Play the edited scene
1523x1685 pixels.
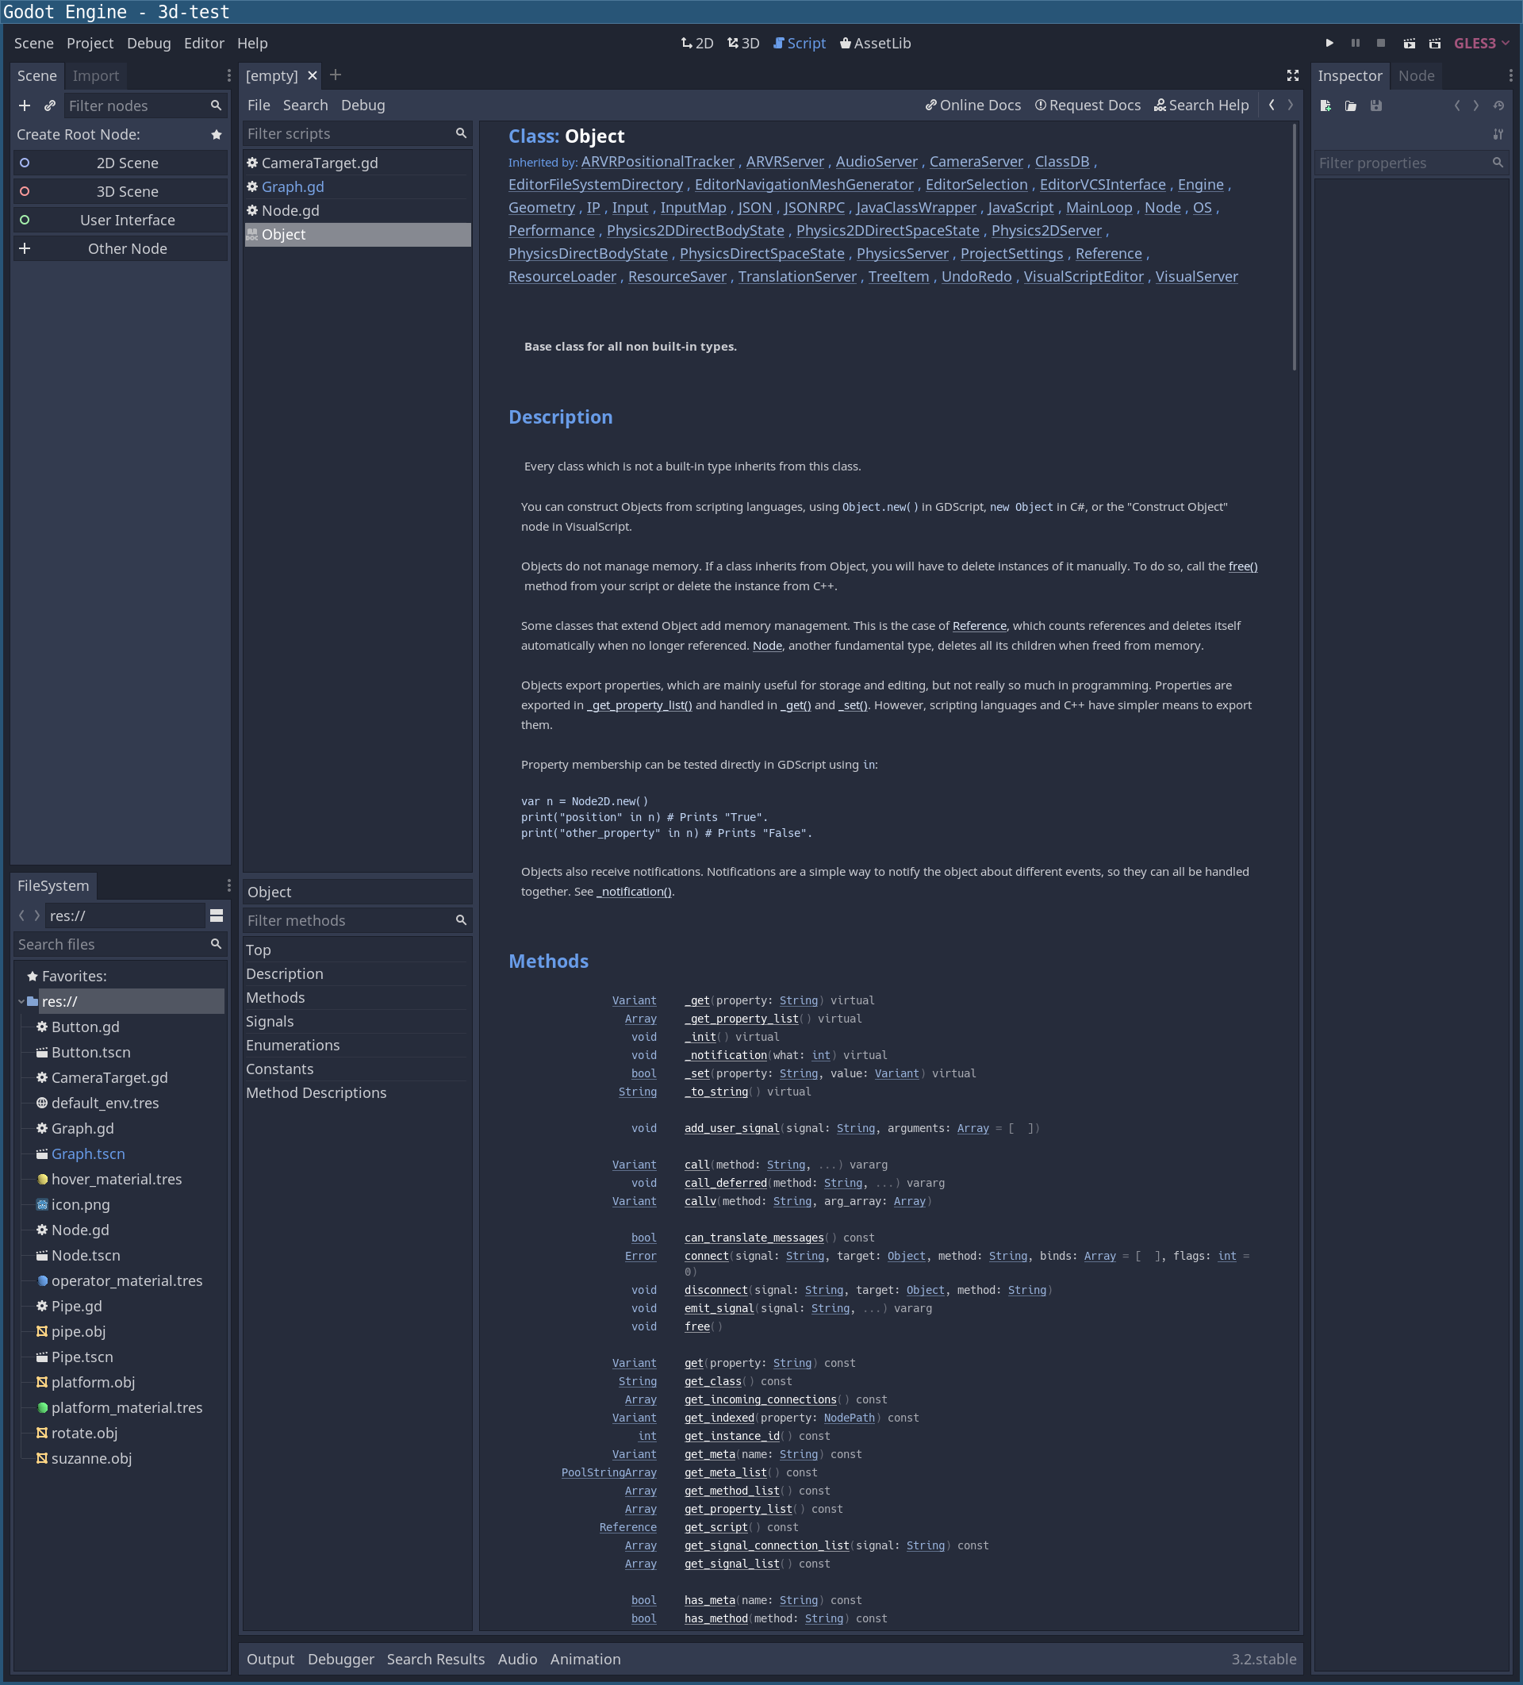pyautogui.click(x=1411, y=43)
